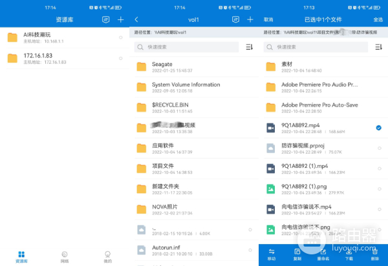Tap 全选 to select all files
Image resolution: width=388 pixels, height=266 pixels.
click(x=378, y=19)
